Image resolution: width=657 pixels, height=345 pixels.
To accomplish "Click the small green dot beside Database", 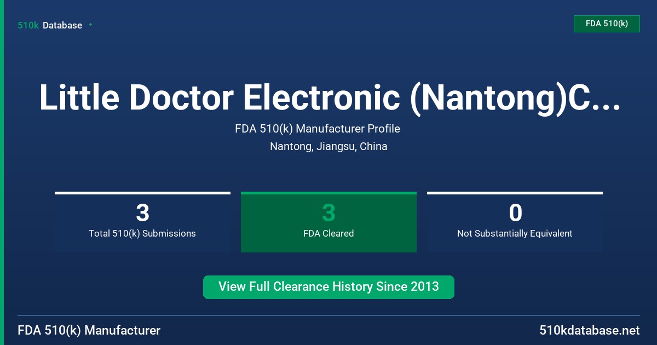I will tap(90, 25).
